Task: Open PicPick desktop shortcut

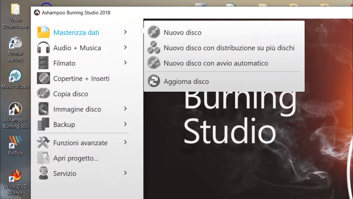Action: (15, 146)
